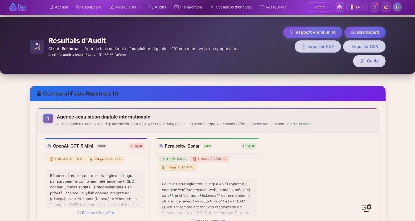Open the Audits navigation item
Image resolution: width=415 pixels, height=221 pixels.
point(157,7)
